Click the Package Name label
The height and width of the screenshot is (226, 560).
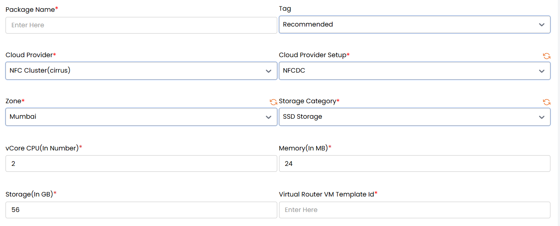click(x=30, y=10)
